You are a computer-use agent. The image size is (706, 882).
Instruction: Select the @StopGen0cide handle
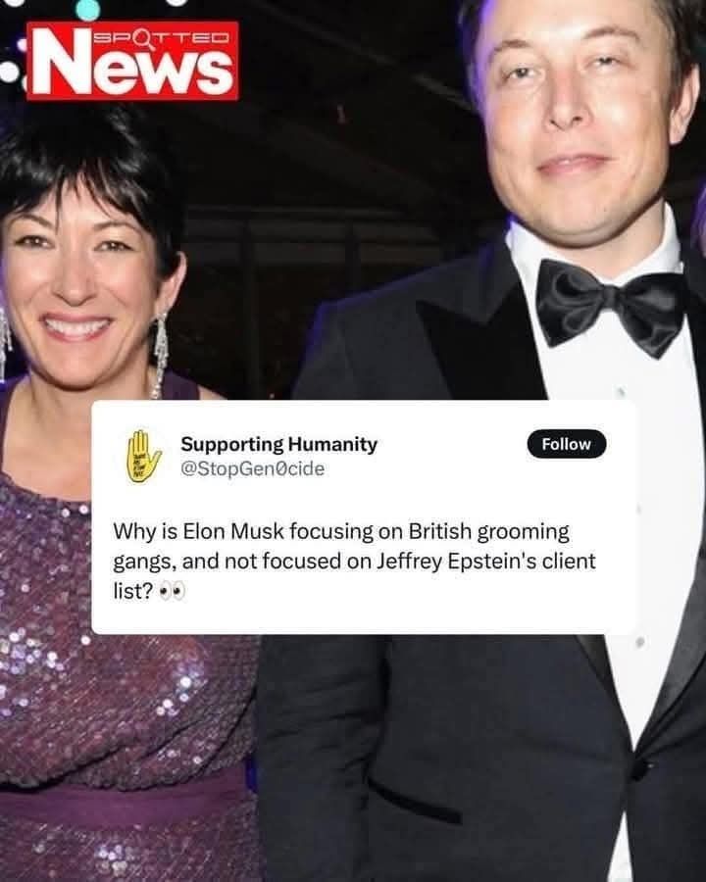(x=252, y=468)
